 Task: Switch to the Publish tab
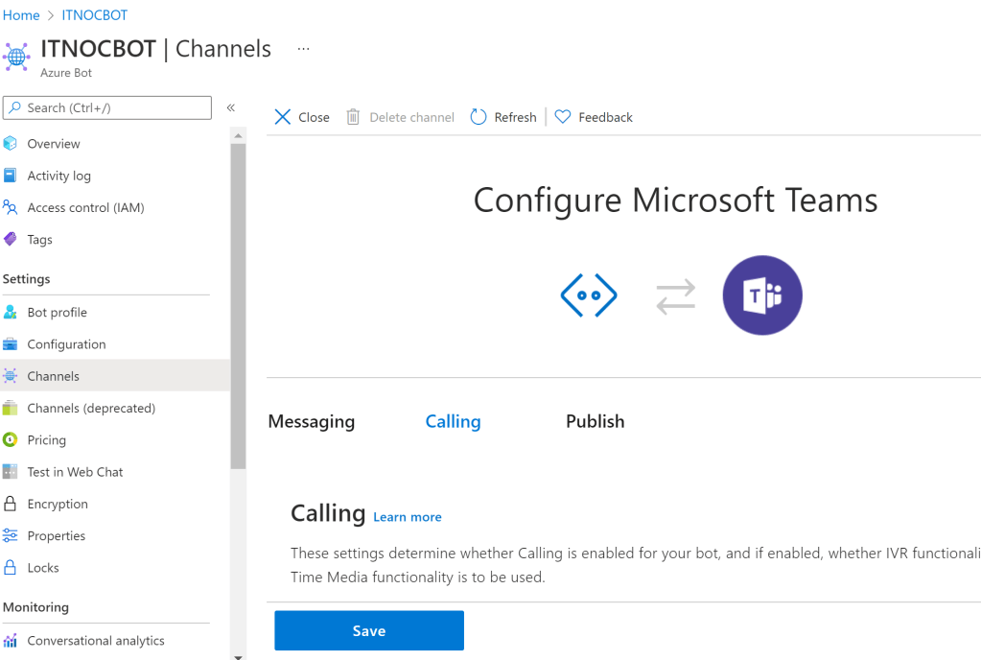tap(595, 421)
